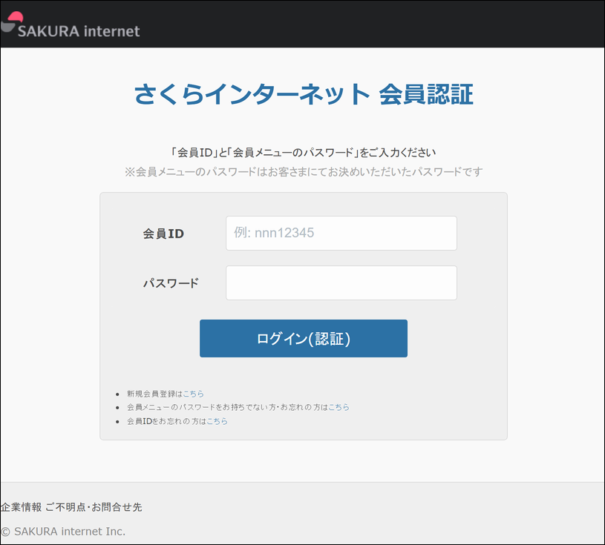
Task: Click the gray ※ password note text
Action: (303, 172)
